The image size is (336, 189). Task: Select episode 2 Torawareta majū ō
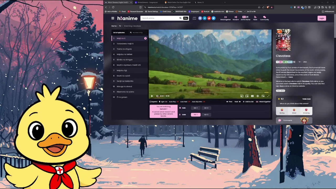pyautogui.click(x=129, y=44)
